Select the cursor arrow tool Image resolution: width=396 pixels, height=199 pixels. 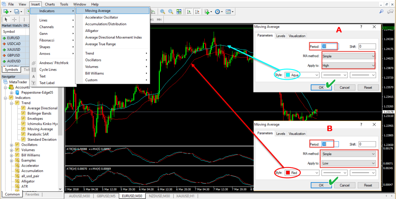tap(6, 19)
